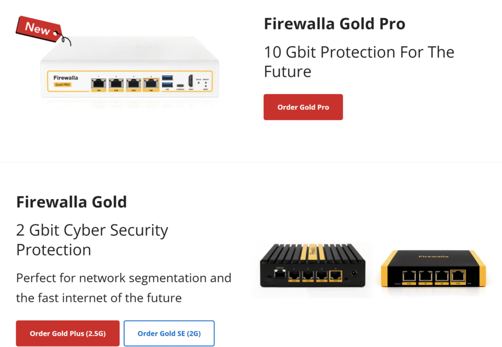
Task: Click the outlined Order Gold SE (2G) button
Action: click(169, 333)
